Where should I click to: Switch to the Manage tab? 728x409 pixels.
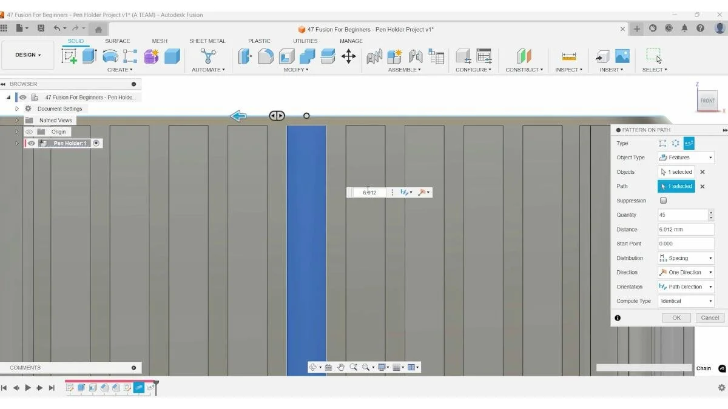[x=351, y=41]
